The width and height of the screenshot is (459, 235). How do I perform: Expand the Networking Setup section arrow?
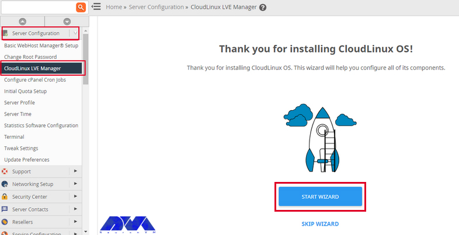pyautogui.click(x=75, y=184)
